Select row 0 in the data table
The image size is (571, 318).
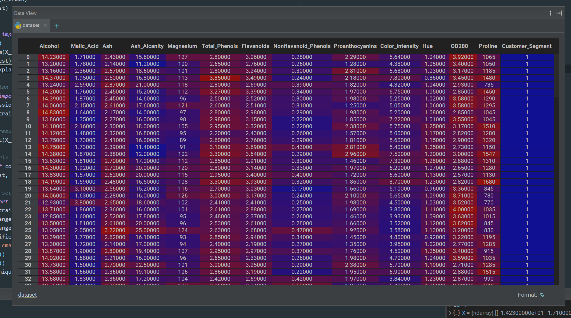pyautogui.click(x=28, y=57)
